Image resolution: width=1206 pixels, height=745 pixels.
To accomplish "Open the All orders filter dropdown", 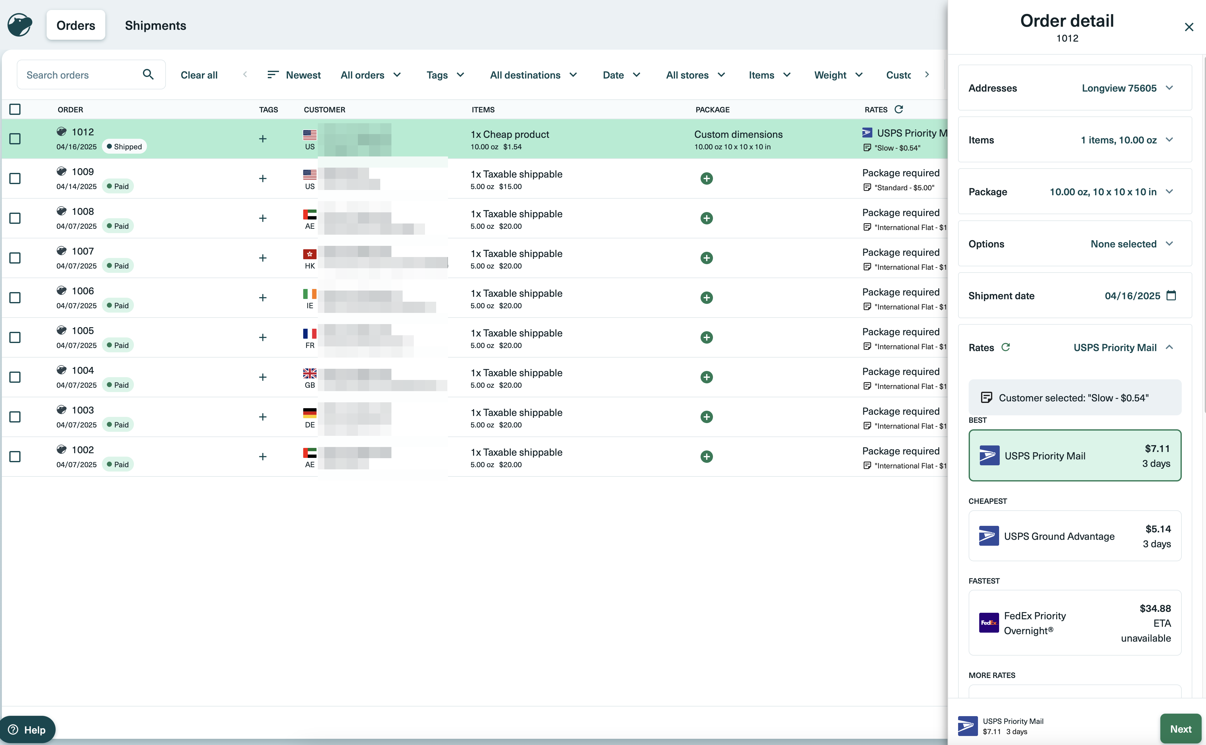I will [371, 75].
